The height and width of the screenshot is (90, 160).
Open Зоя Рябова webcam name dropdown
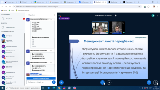point(96,33)
